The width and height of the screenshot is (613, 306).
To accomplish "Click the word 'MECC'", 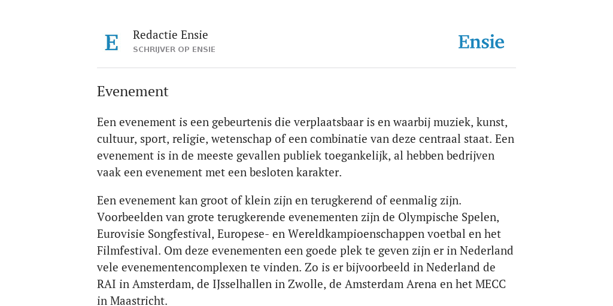I will tap(491, 284).
